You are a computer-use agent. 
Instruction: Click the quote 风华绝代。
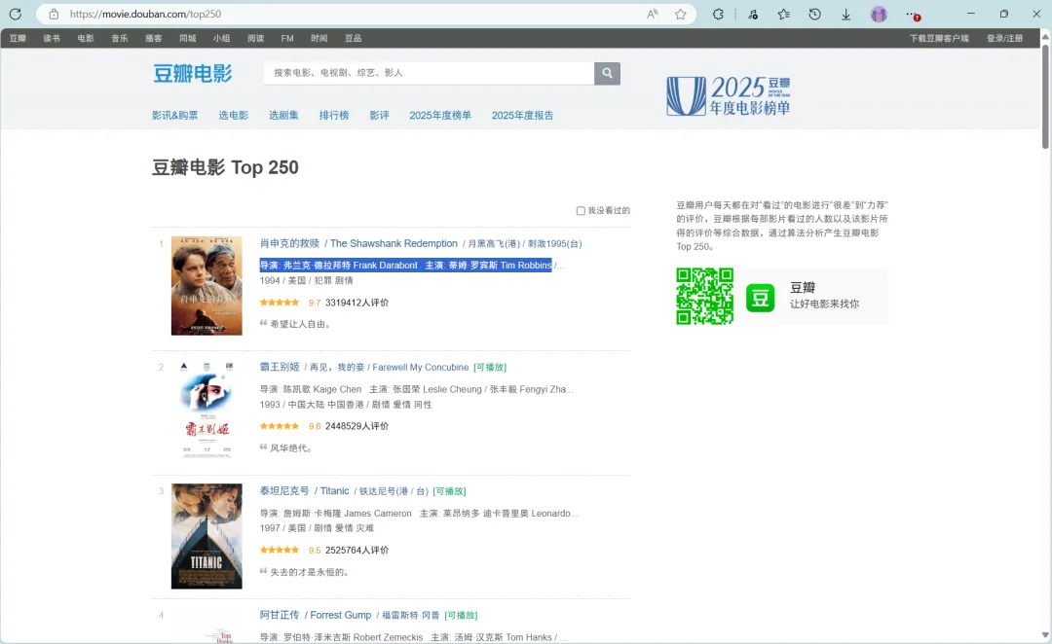(x=291, y=448)
